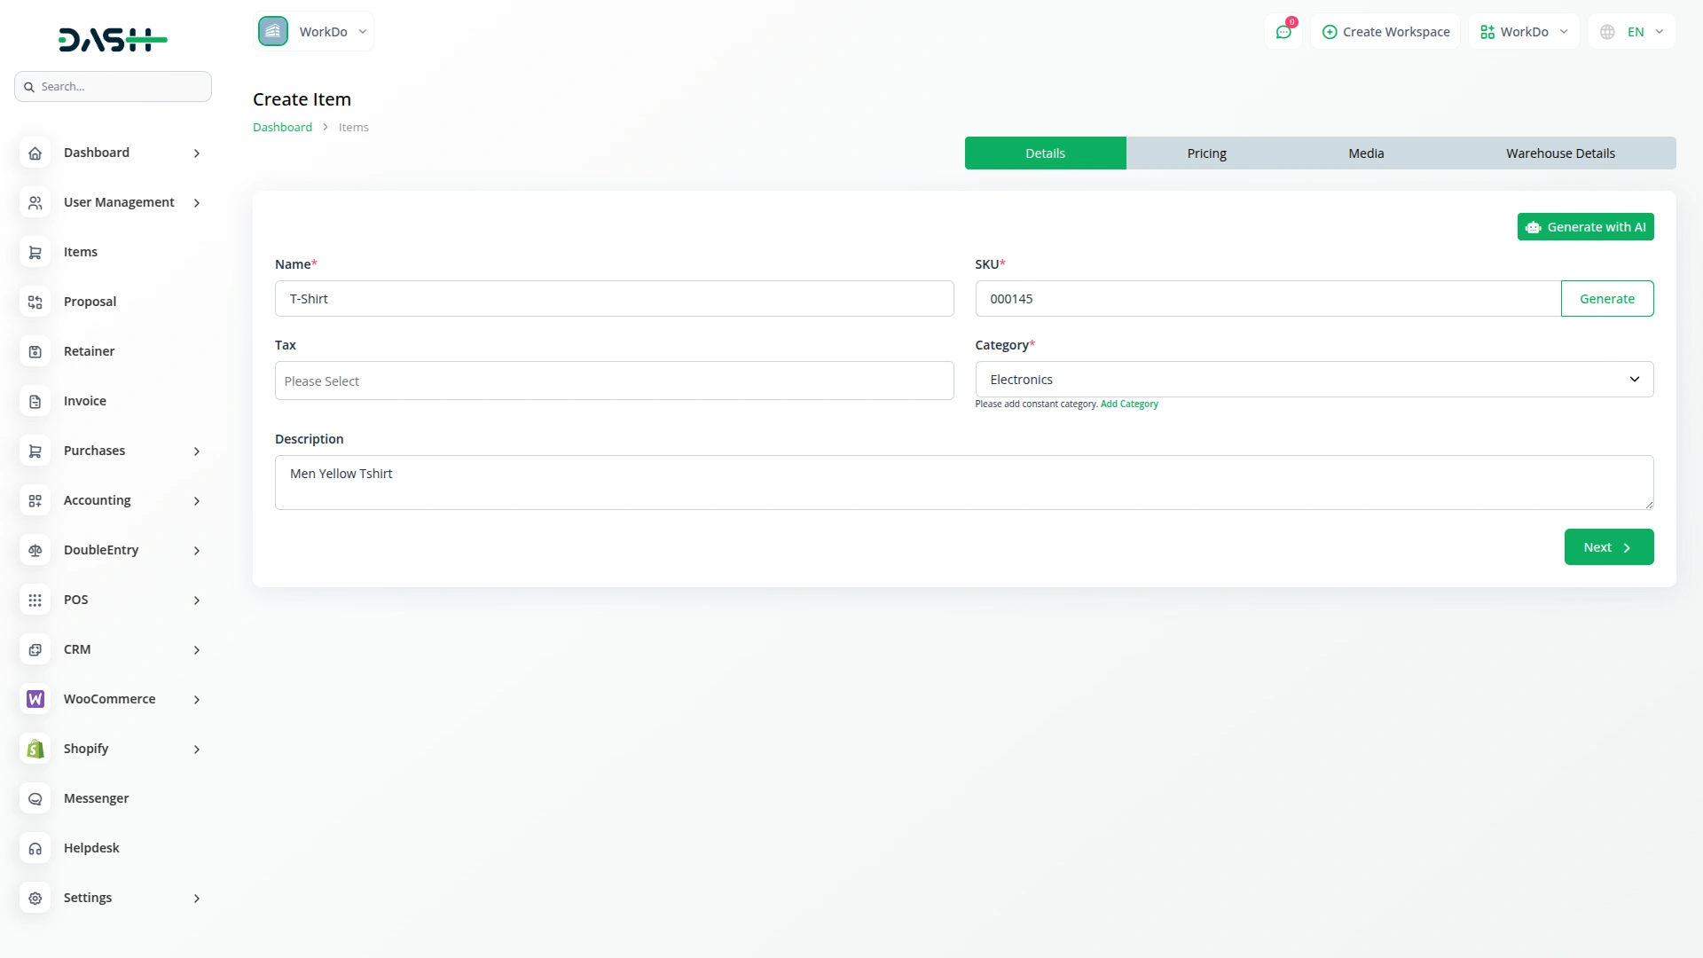Expand the Settings submenu chevron
The image size is (1703, 958).
click(197, 899)
